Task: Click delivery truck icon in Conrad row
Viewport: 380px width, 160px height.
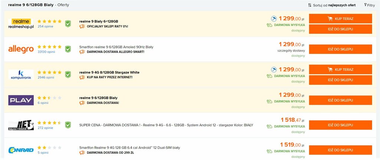Action: (269, 151)
